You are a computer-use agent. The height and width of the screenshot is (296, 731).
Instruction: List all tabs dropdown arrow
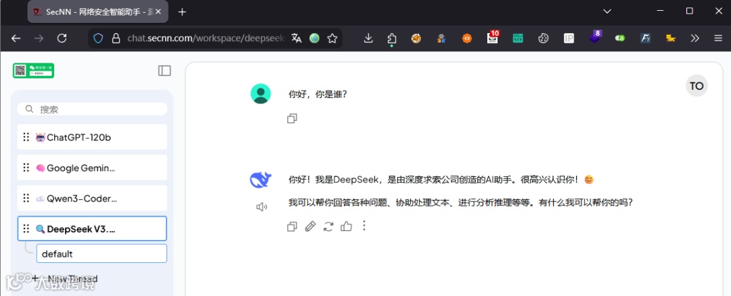click(607, 11)
